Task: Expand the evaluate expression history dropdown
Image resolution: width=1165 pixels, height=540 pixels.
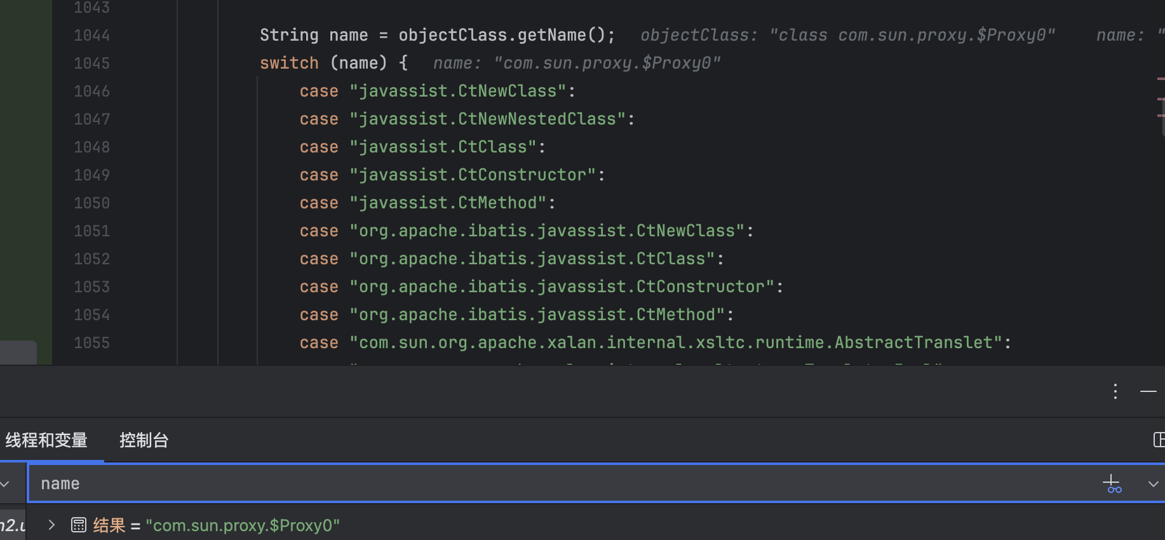Action: [1153, 484]
